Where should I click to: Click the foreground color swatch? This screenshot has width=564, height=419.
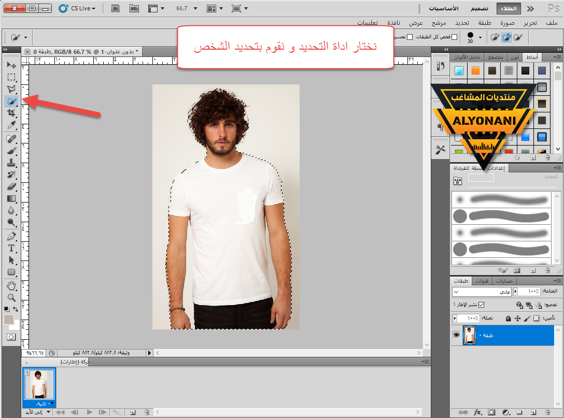9,320
